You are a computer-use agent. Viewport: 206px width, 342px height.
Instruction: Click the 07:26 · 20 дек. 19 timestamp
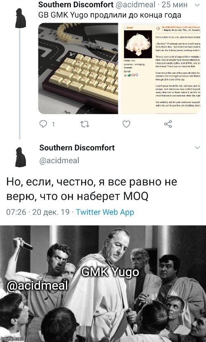tap(38, 212)
